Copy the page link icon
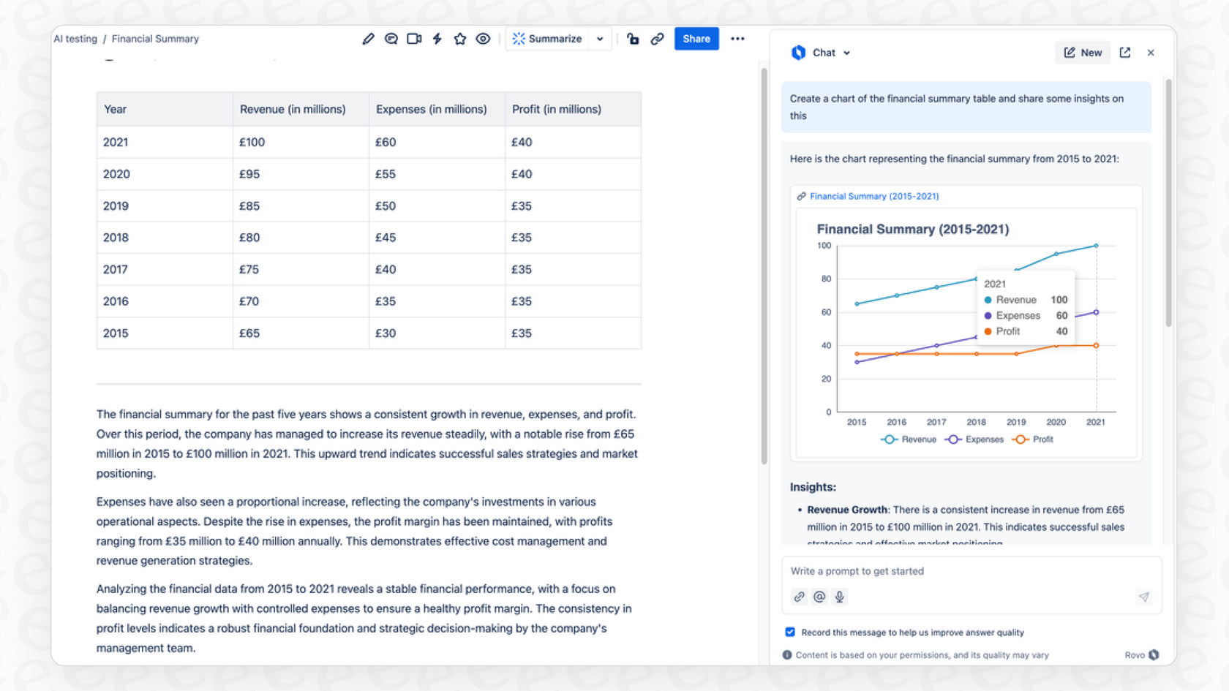 (x=657, y=39)
